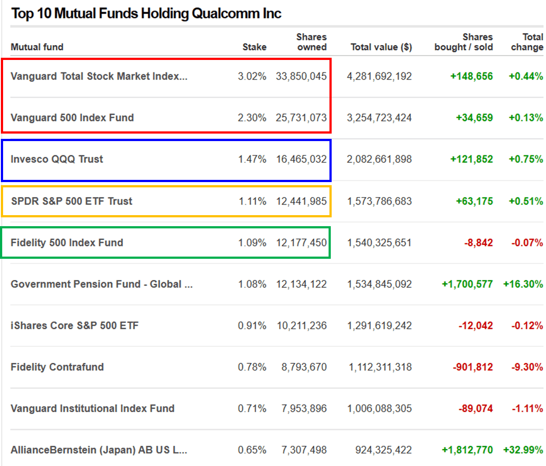Image resolution: width=546 pixels, height=466 pixels.
Task: Click shares owned 12,134,122
Action: [x=302, y=284]
